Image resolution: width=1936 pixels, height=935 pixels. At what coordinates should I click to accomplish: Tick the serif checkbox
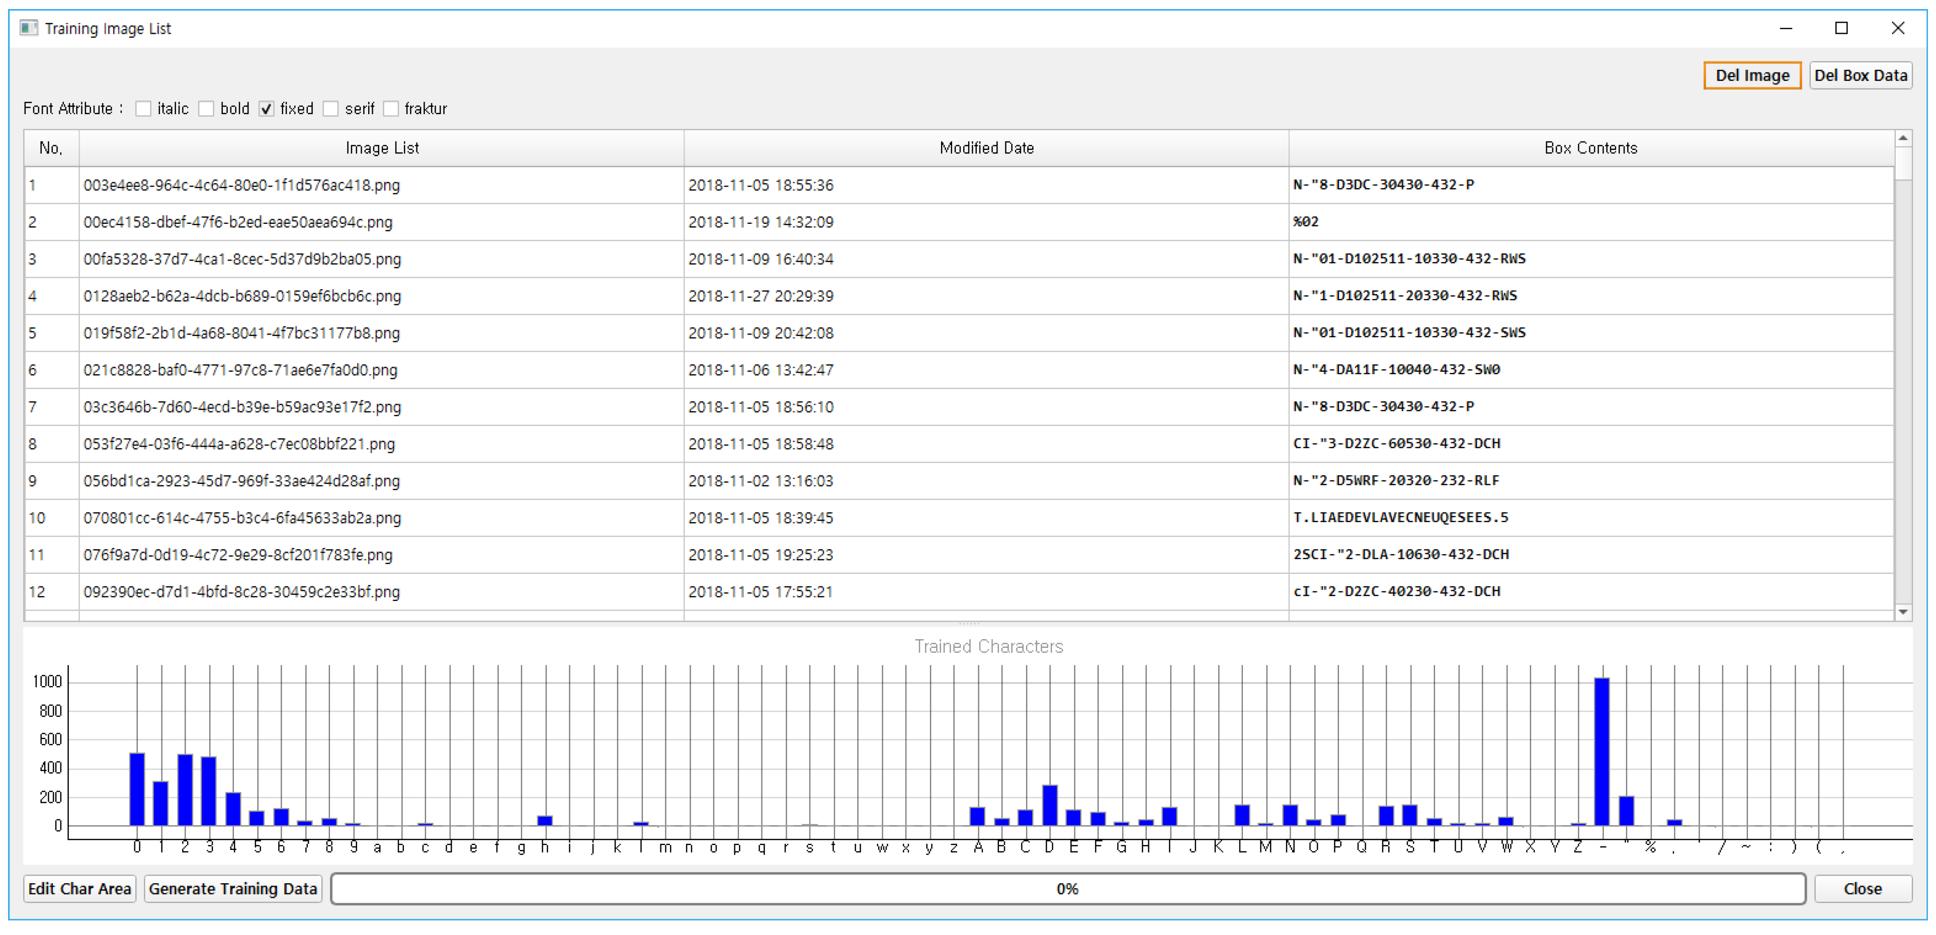coord(330,109)
